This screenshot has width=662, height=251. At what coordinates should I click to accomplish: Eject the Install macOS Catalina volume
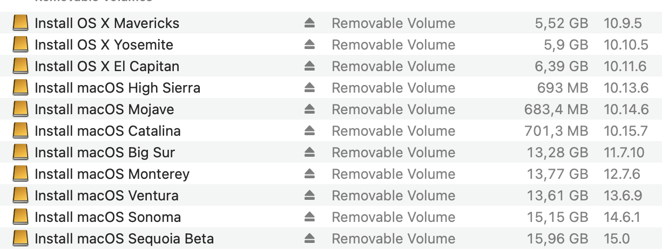309,131
